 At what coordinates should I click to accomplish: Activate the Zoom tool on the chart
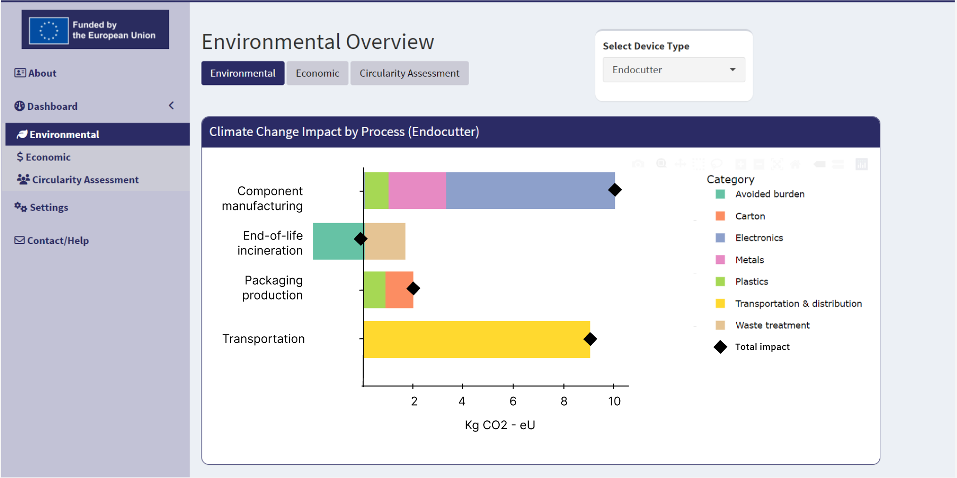click(x=661, y=164)
